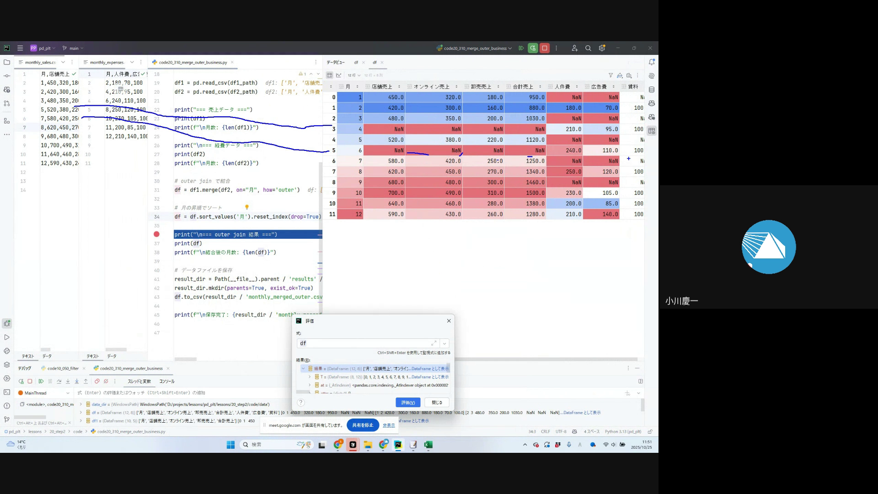This screenshot has width=878, height=494.
Task: Switch to the コンソール tab
Action: coord(167,381)
